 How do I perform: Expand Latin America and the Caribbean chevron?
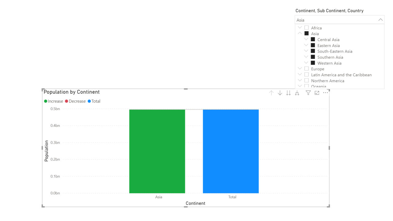click(300, 75)
